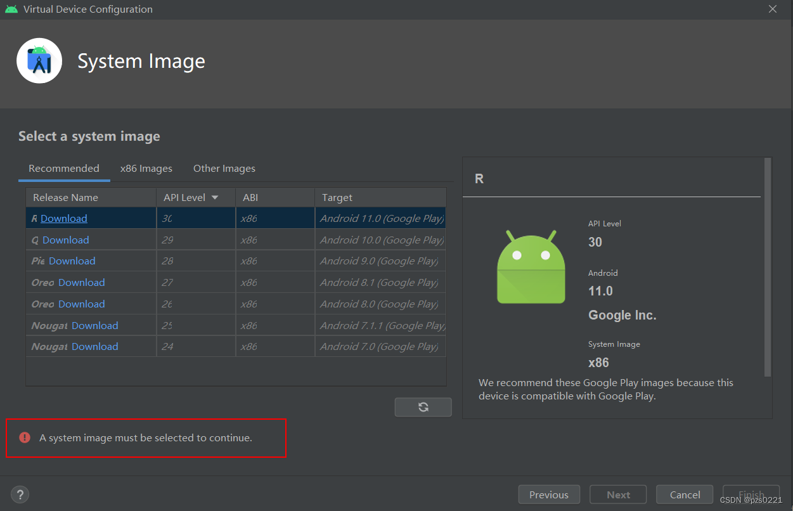793x511 pixels.
Task: Click the green Android robot preview image
Action: point(531,266)
